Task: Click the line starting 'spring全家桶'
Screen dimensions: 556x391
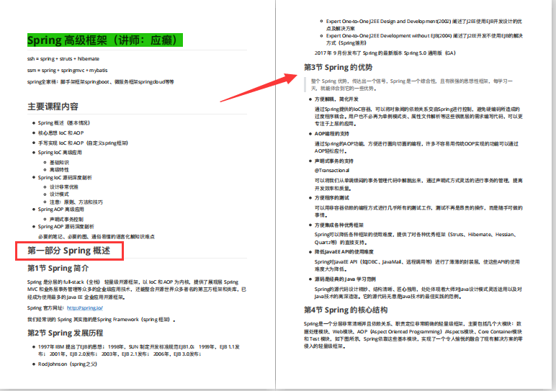Action: click(101, 82)
